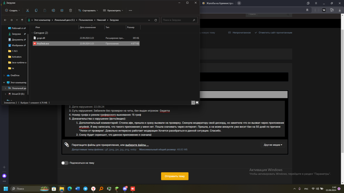Screen dimensions: 344x193
Task: Open AnyDesk from the taskbar
Action: click(133, 189)
